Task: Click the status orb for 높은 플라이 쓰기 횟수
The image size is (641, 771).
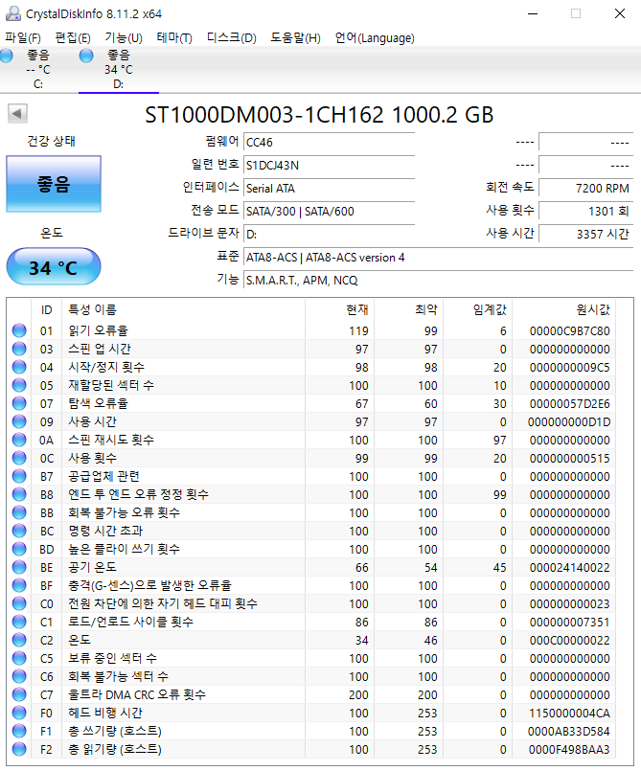Action: click(x=19, y=549)
